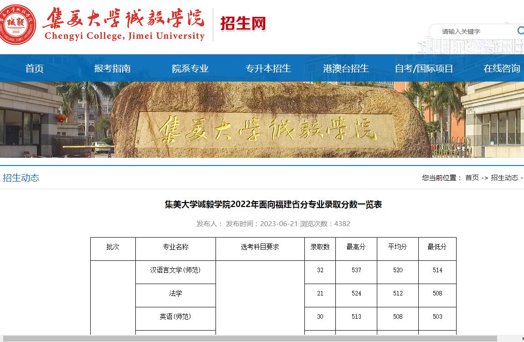Open the 港澳台招生 navigation item
Image resolution: width=524 pixels, height=342 pixels.
click(x=346, y=68)
